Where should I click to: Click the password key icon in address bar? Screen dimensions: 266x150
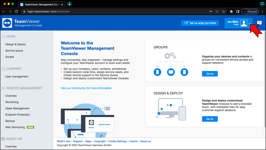pos(211,12)
